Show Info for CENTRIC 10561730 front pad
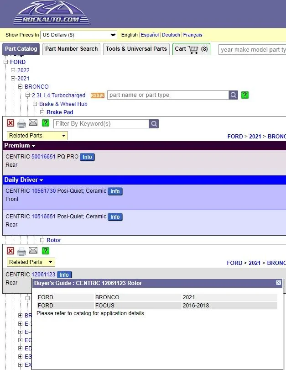 coord(115,191)
